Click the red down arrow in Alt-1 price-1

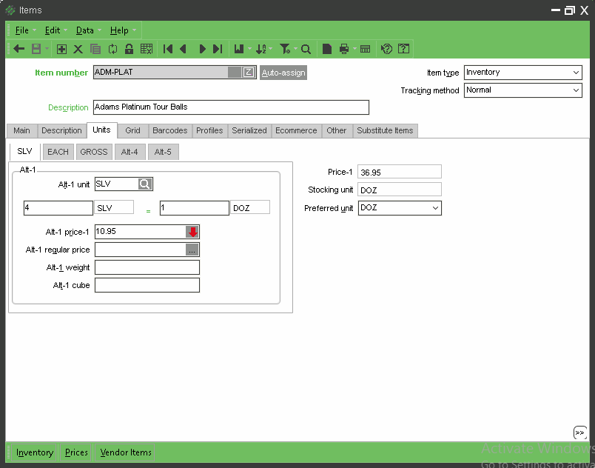click(192, 232)
